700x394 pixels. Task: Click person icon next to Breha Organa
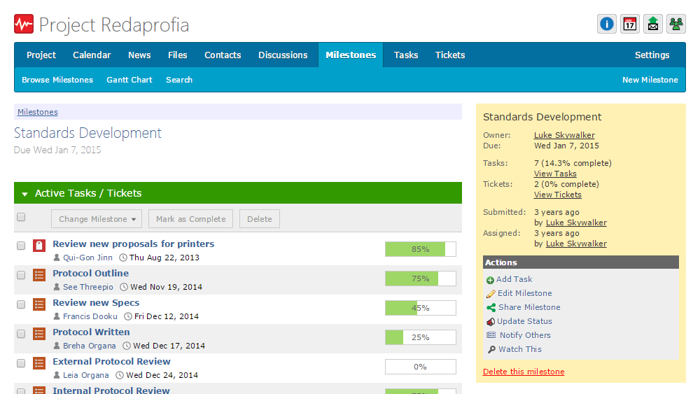pyautogui.click(x=57, y=346)
